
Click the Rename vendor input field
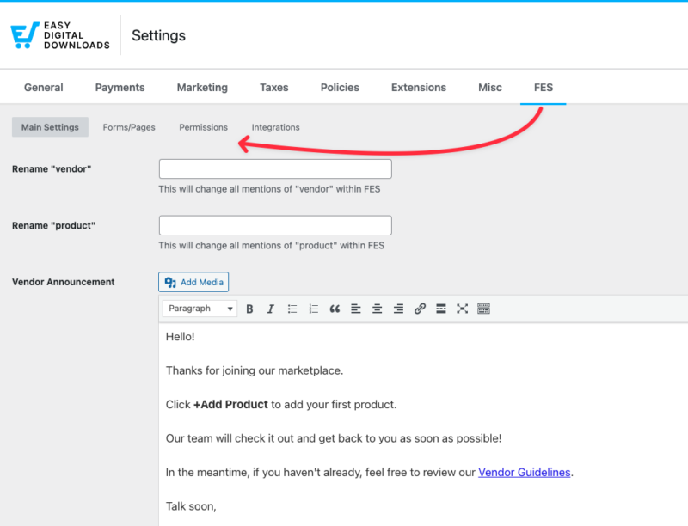[274, 168]
